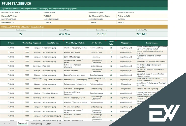Click the Summe Minuten value 456 Min

[65, 34]
